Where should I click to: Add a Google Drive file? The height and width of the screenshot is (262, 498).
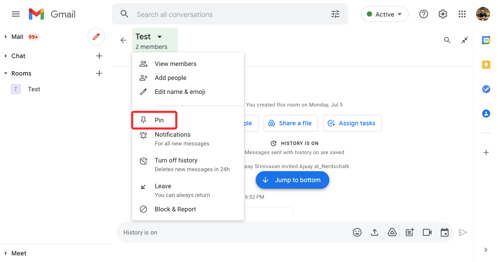click(392, 233)
